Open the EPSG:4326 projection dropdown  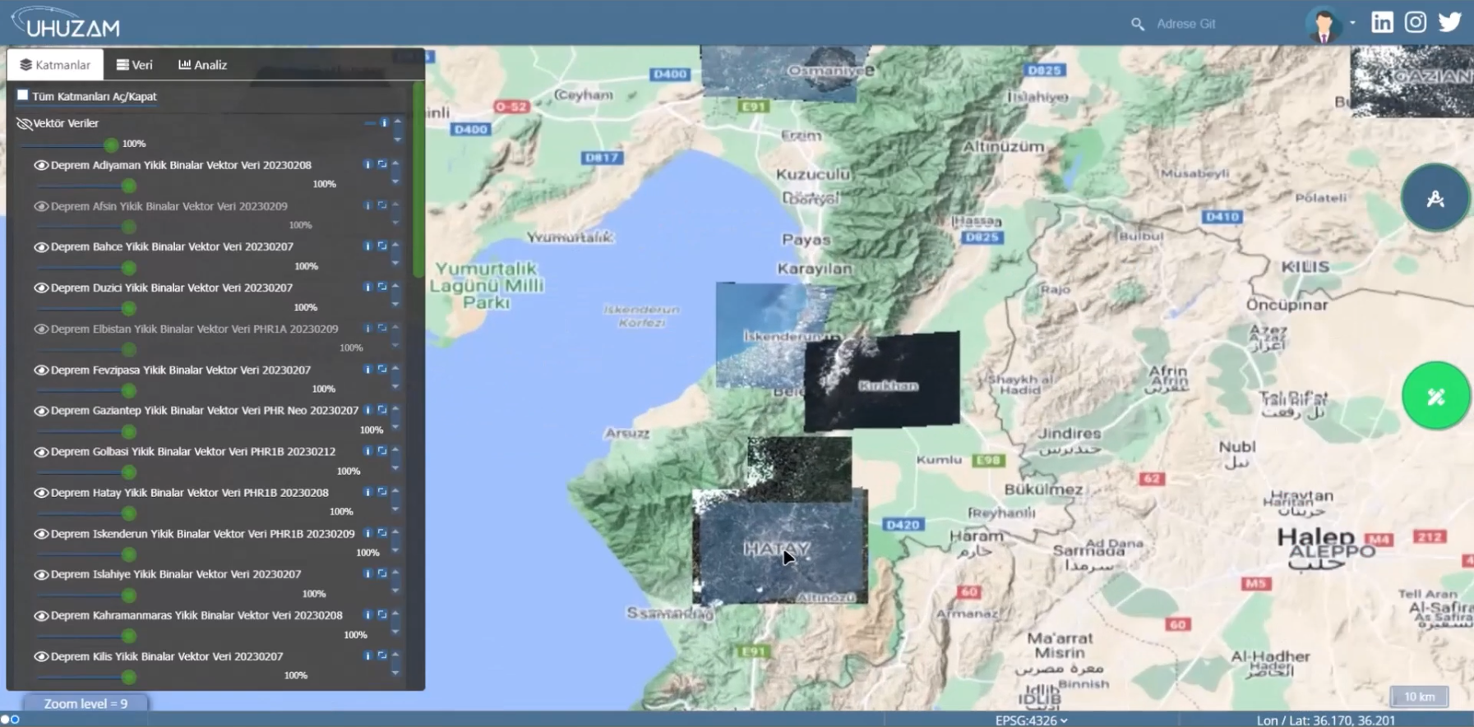[1032, 720]
